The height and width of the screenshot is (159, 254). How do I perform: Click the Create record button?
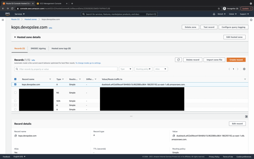(x=236, y=60)
